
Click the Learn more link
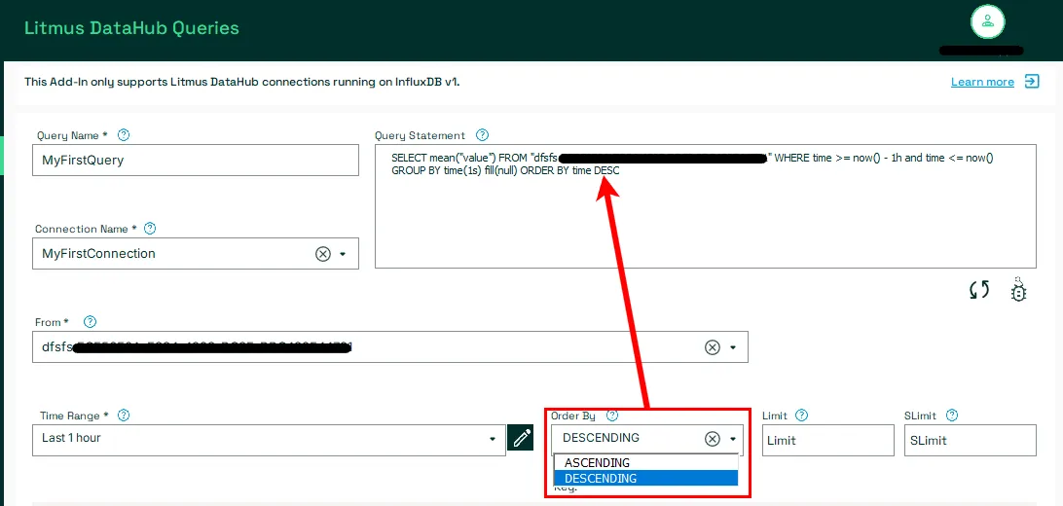(x=982, y=82)
